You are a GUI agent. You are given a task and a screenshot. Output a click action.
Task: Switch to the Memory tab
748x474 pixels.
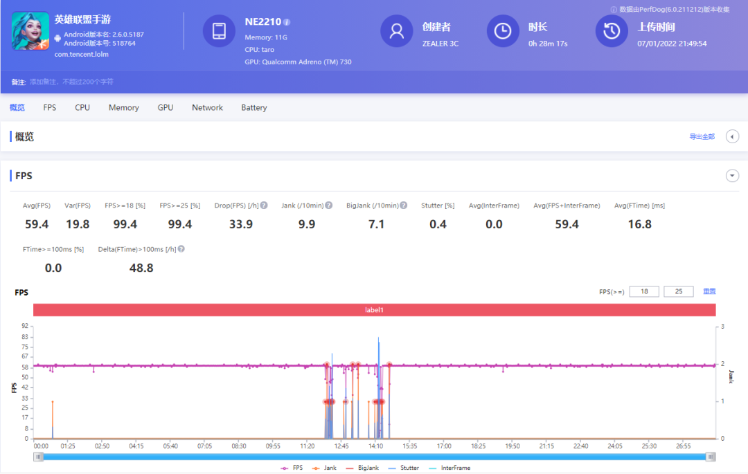[123, 108]
